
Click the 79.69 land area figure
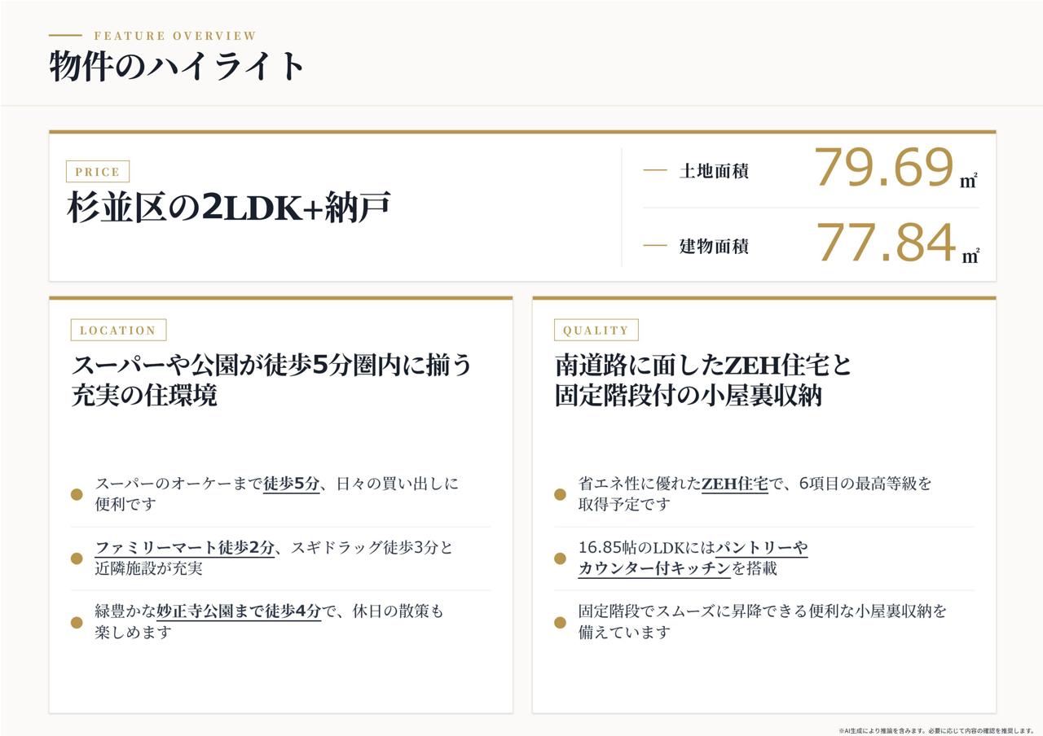[884, 168]
